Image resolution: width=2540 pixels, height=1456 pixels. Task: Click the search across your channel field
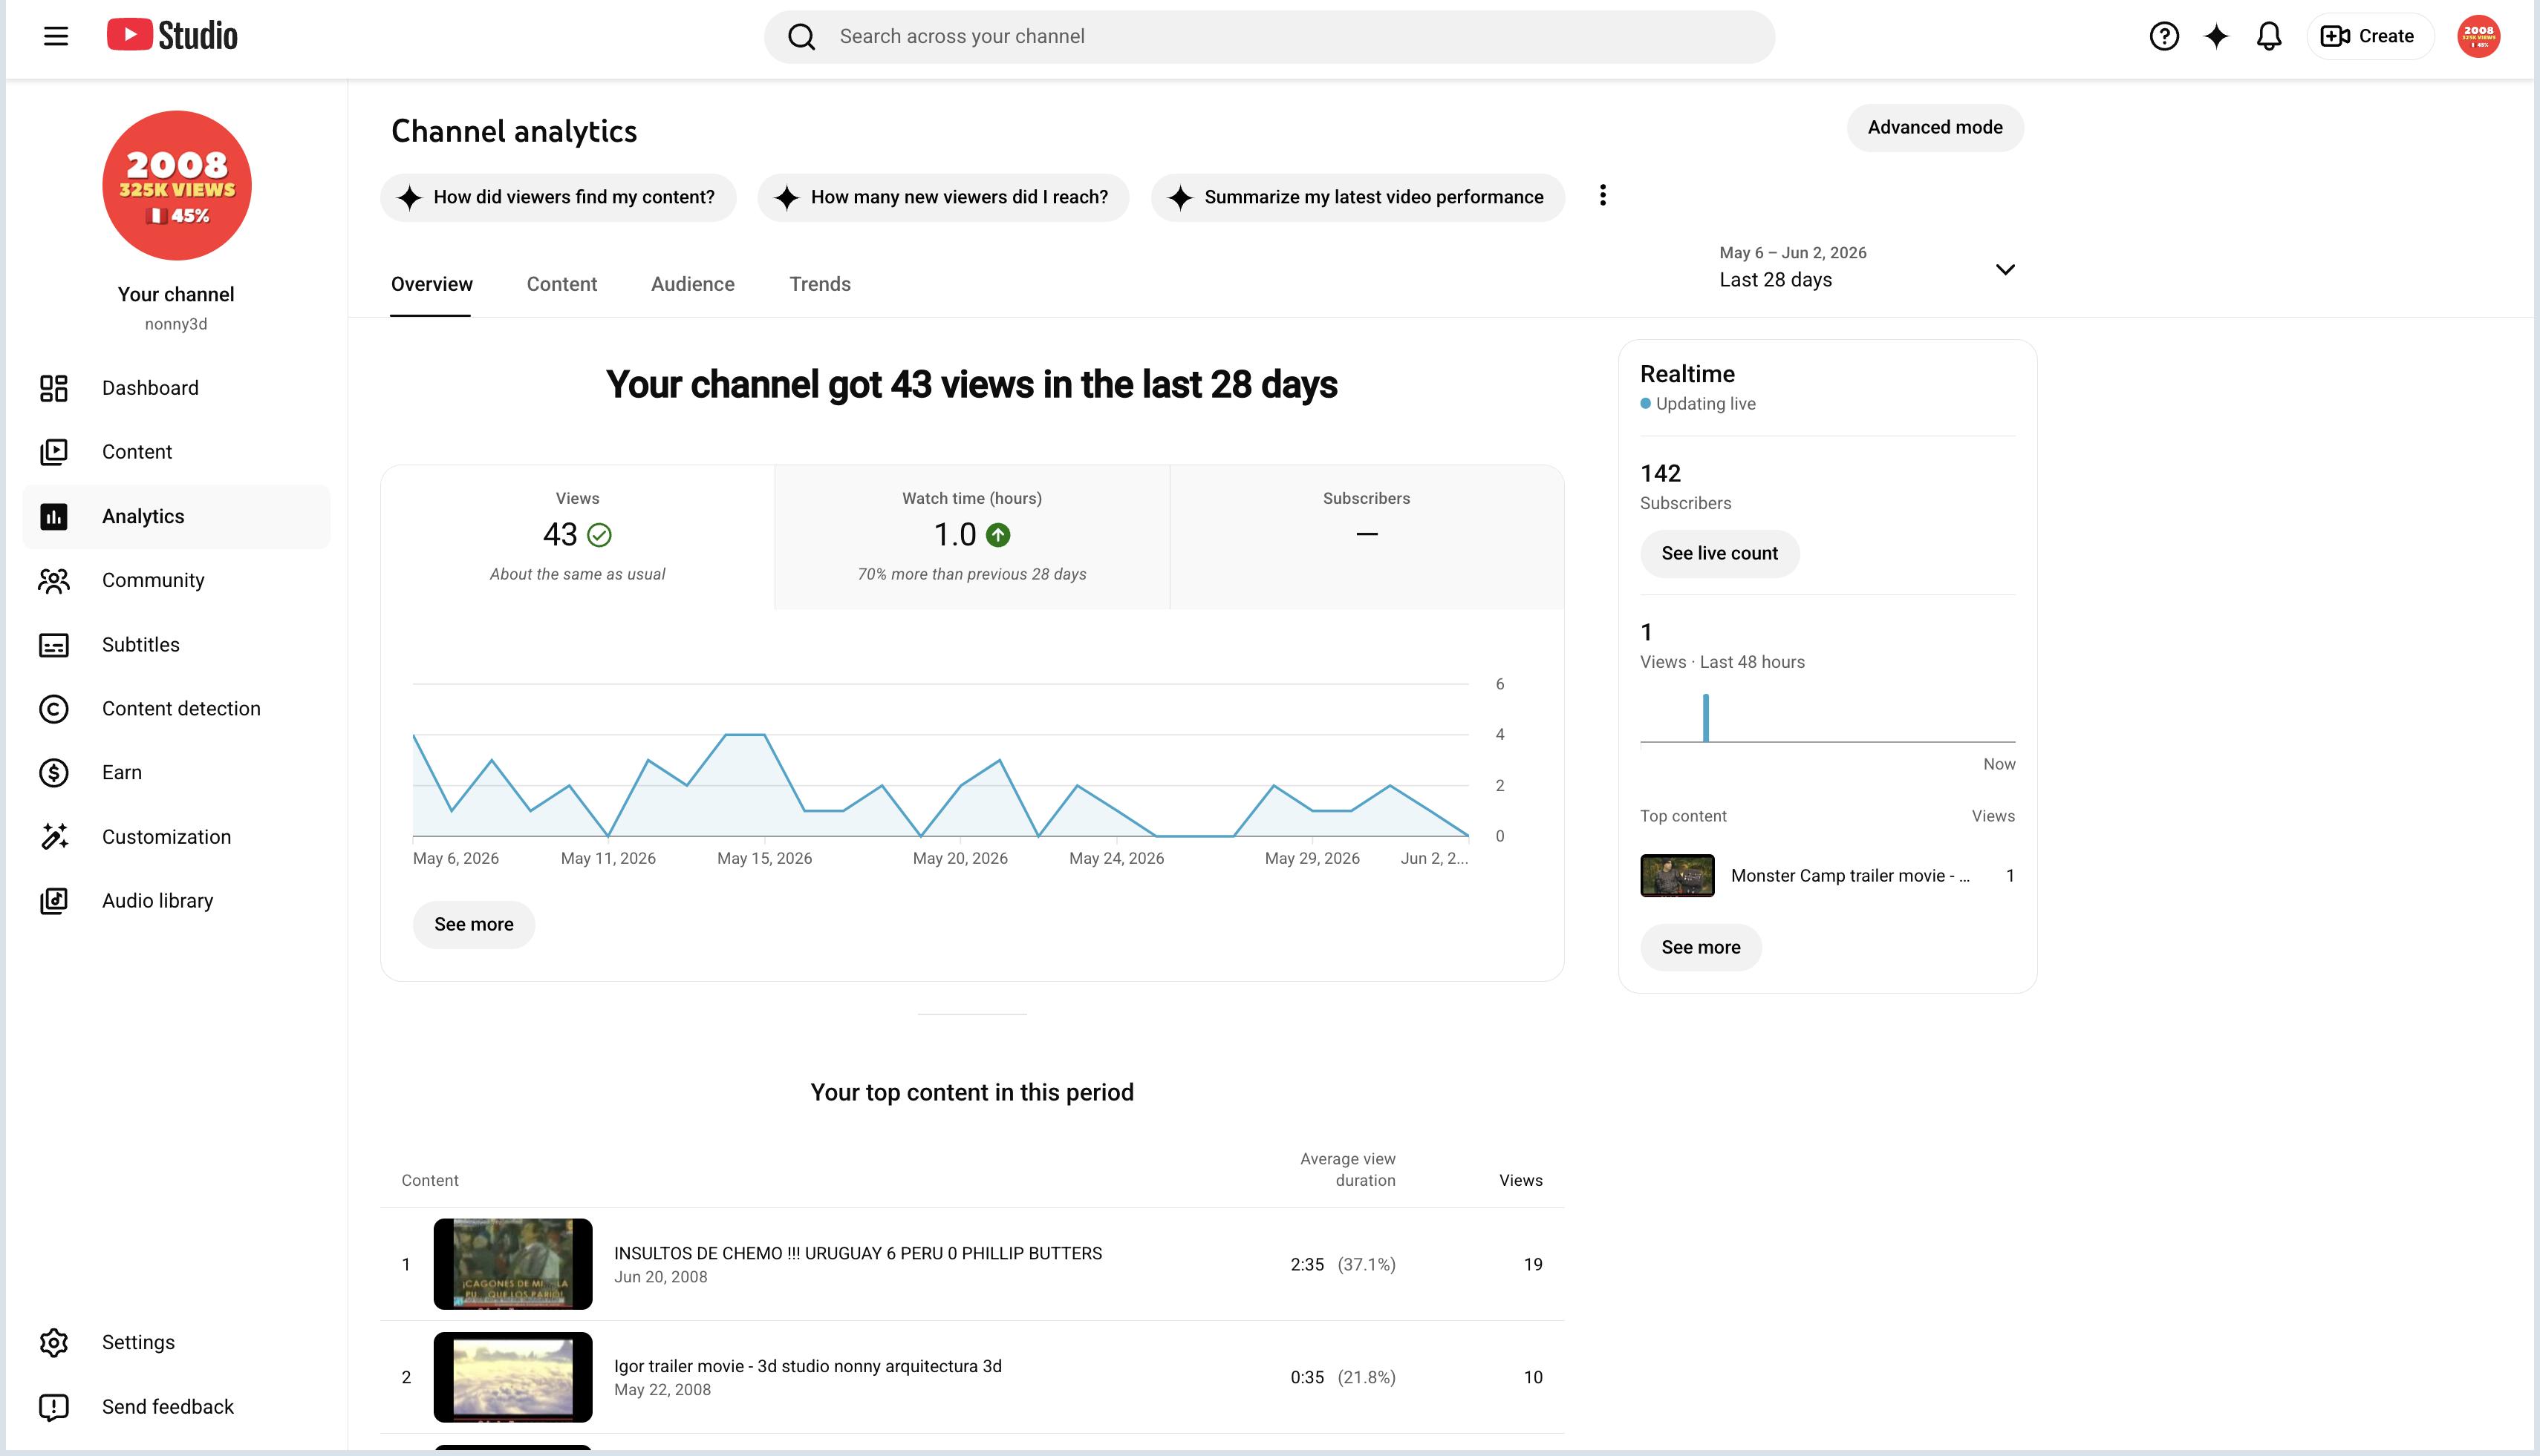pyautogui.click(x=1269, y=37)
